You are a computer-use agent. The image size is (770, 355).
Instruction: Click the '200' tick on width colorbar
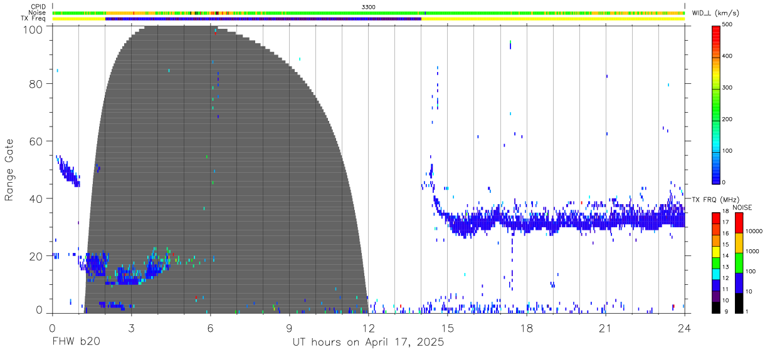point(727,119)
